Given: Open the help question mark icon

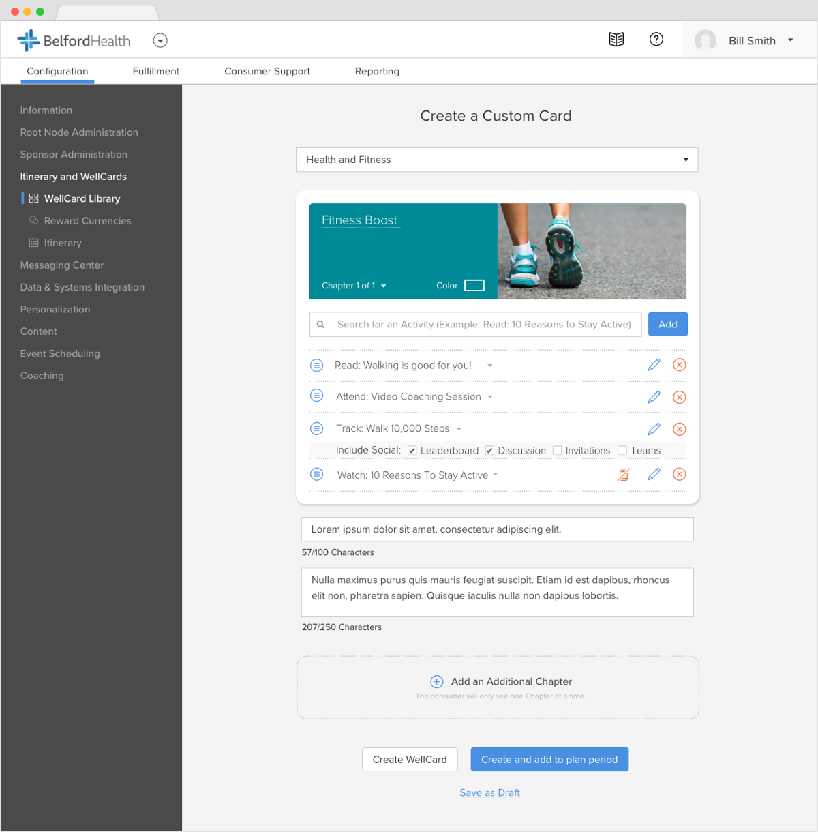Looking at the screenshot, I should pos(656,39).
